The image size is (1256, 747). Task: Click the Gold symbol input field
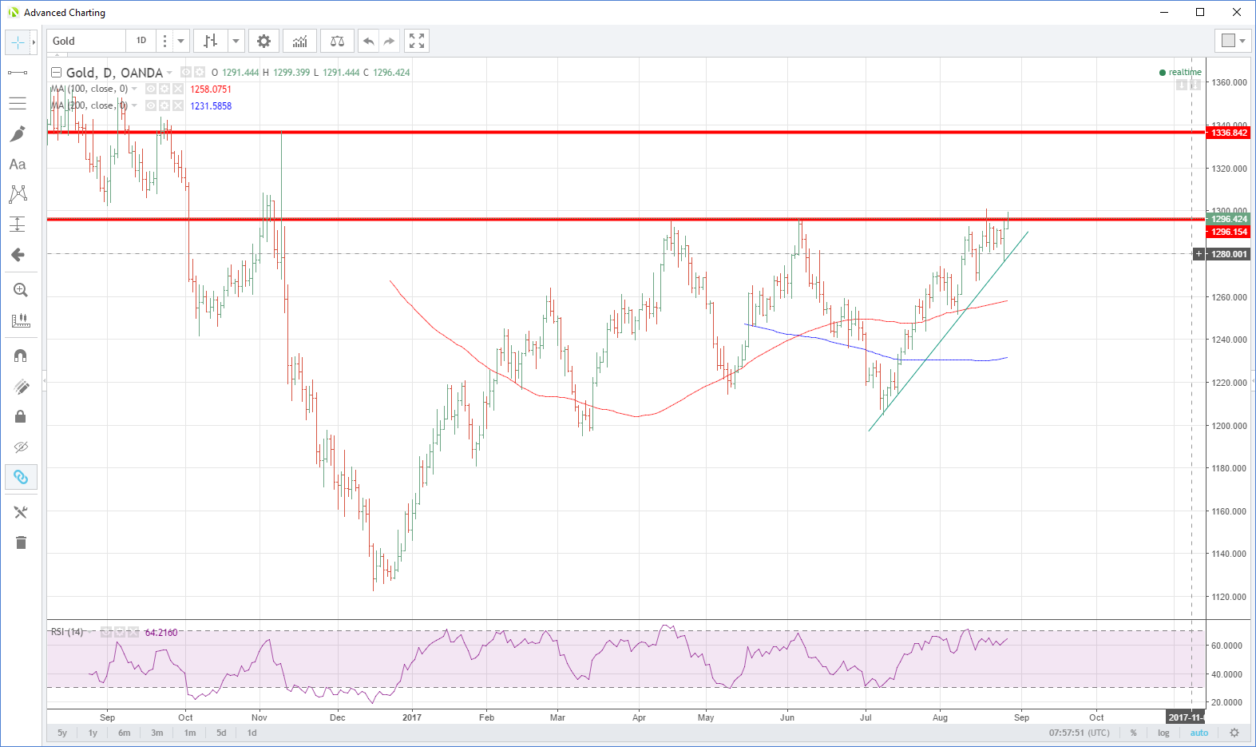point(86,41)
